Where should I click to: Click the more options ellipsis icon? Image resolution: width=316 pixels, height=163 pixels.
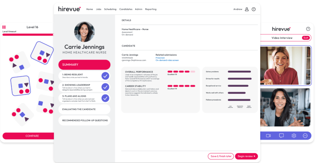(305, 136)
